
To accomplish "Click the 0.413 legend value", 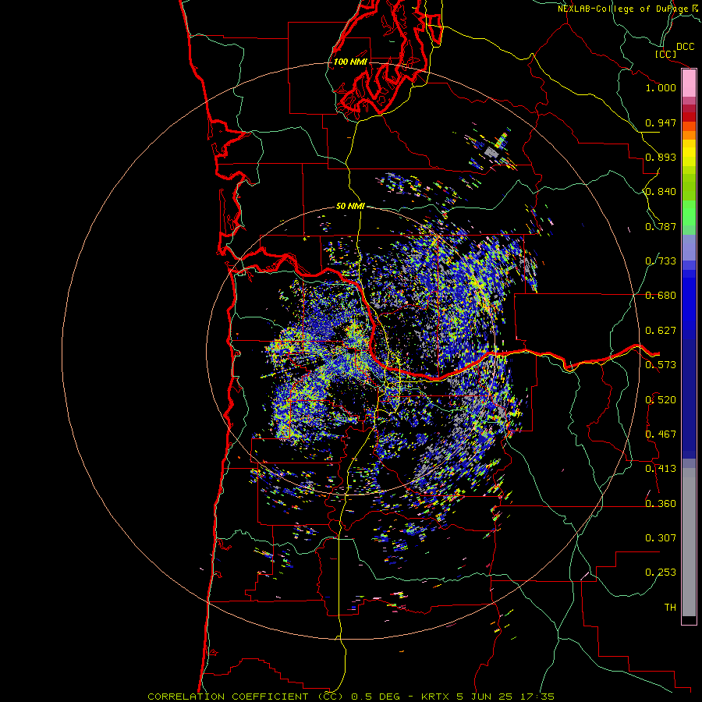I will pyautogui.click(x=661, y=469).
